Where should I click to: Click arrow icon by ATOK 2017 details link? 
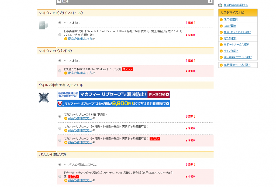[66, 73]
